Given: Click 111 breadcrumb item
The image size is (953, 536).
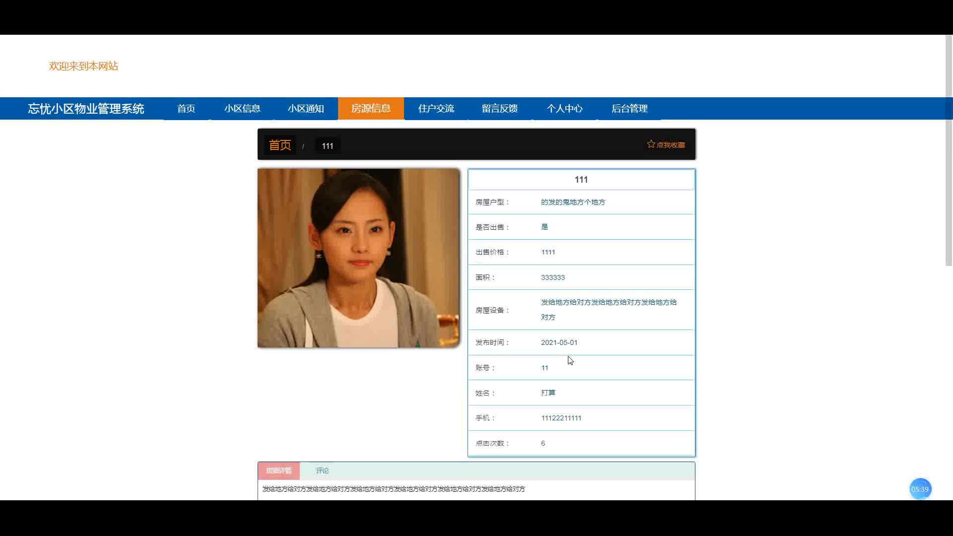Looking at the screenshot, I should coord(328,146).
